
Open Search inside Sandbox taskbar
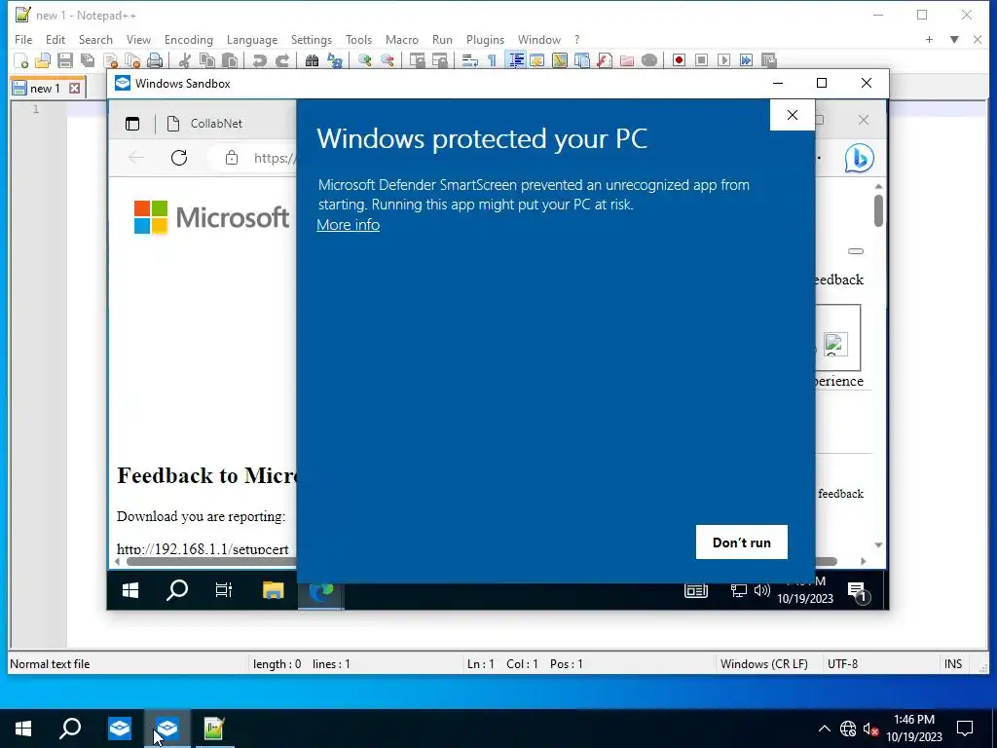(x=177, y=591)
